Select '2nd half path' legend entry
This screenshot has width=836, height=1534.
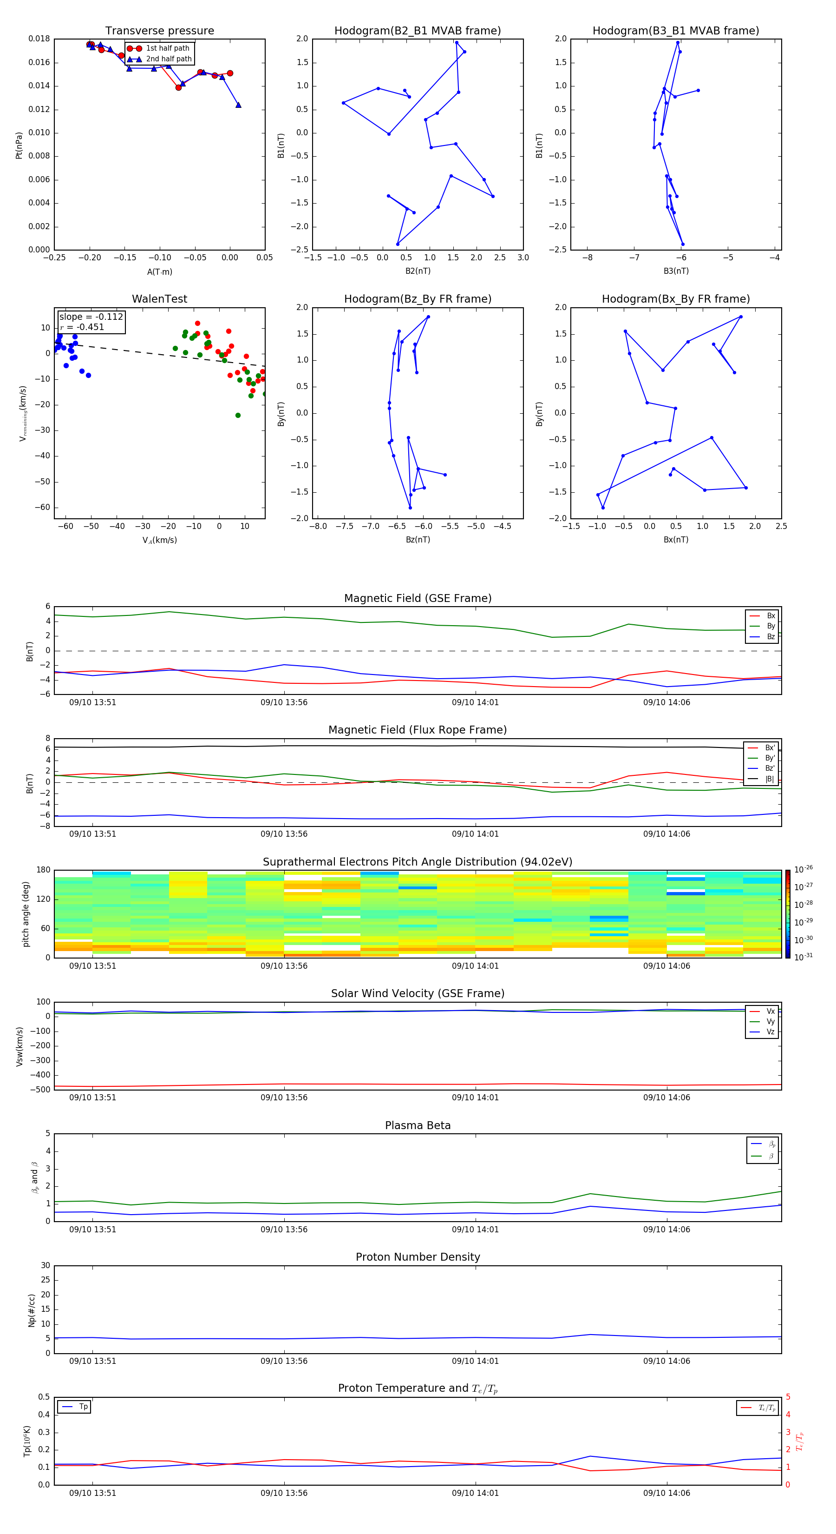tap(159, 59)
